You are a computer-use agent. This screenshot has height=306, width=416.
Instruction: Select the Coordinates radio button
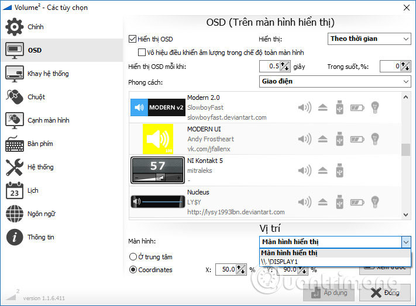point(133,269)
